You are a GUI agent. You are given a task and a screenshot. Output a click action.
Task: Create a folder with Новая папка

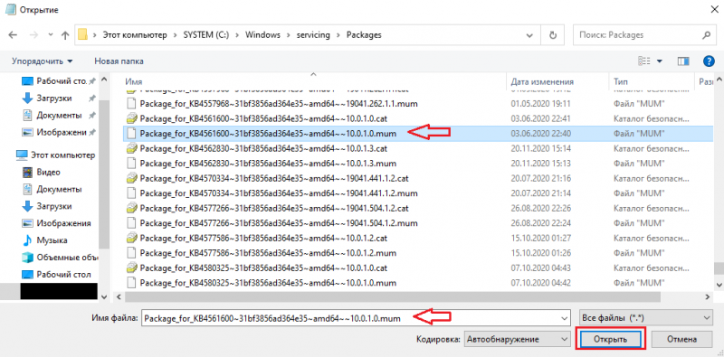(x=119, y=61)
